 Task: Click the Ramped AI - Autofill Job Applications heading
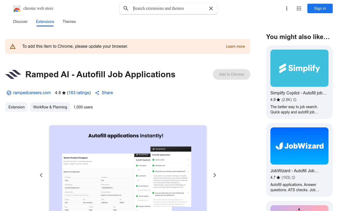coord(100,74)
